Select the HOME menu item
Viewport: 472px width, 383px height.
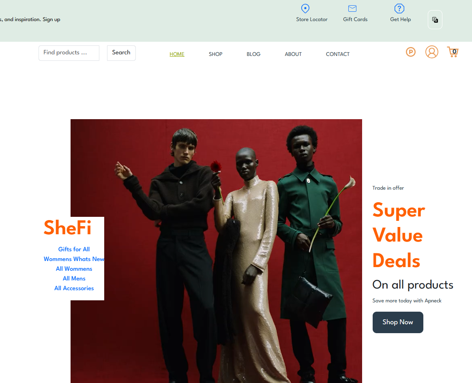pyautogui.click(x=177, y=54)
